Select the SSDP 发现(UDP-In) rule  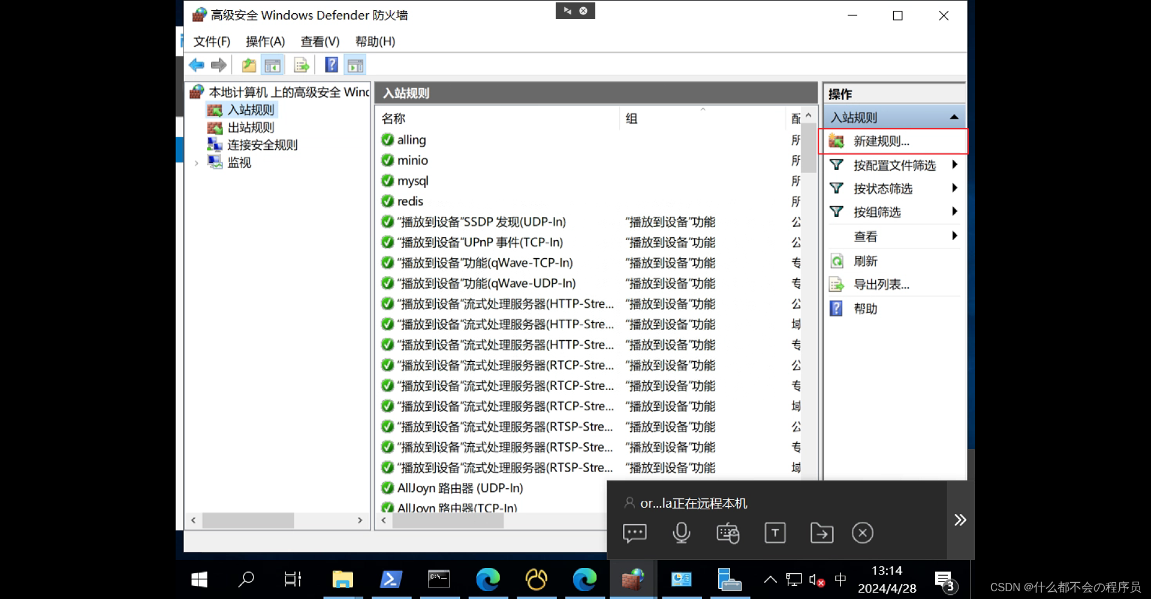tap(481, 222)
